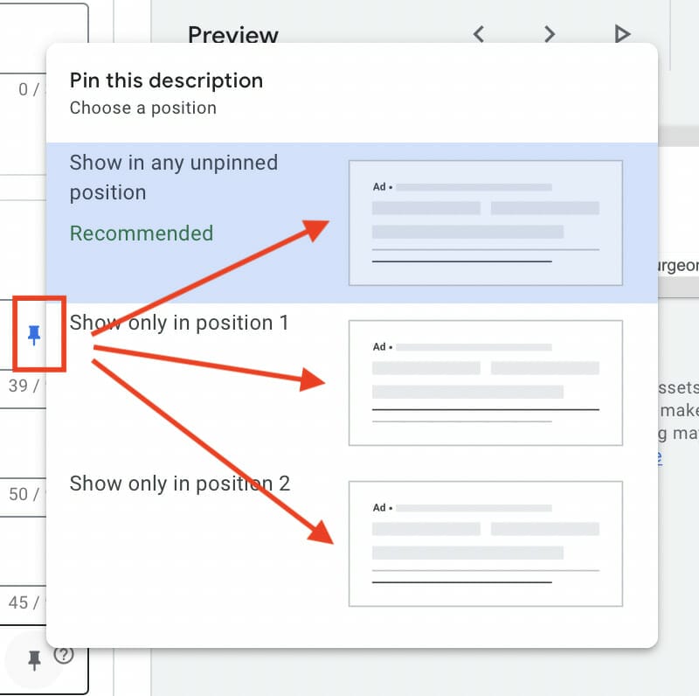Screen dimensions: 699x696
Task: Click the next-ad chevron beside Preview
Action: (549, 34)
